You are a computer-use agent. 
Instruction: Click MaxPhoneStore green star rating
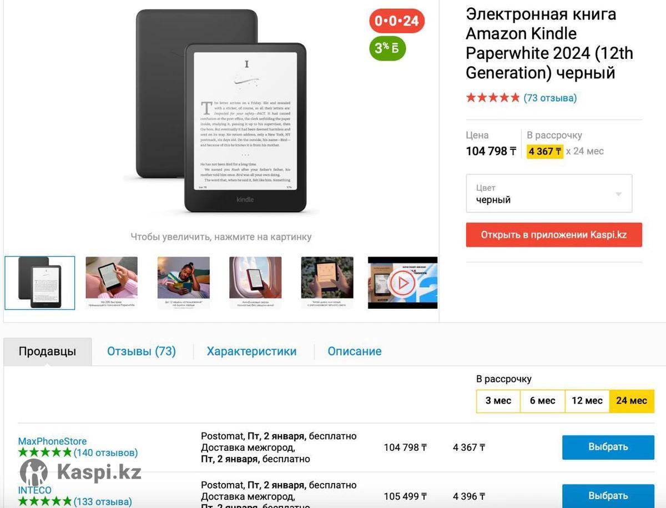[x=45, y=452]
